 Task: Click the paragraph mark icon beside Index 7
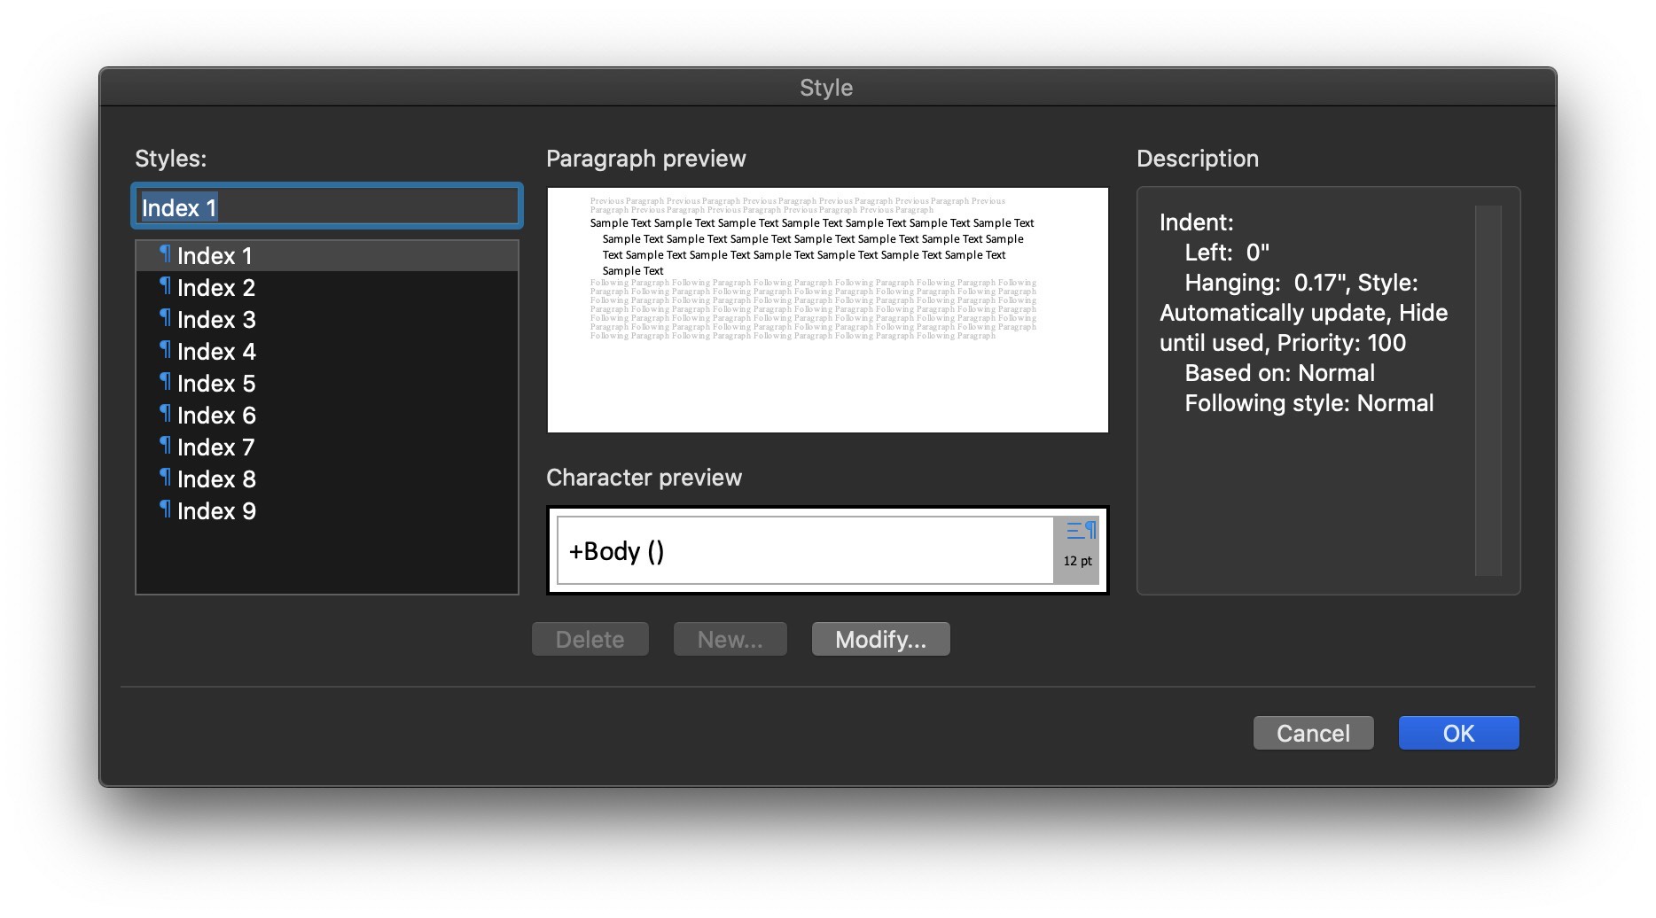165,447
